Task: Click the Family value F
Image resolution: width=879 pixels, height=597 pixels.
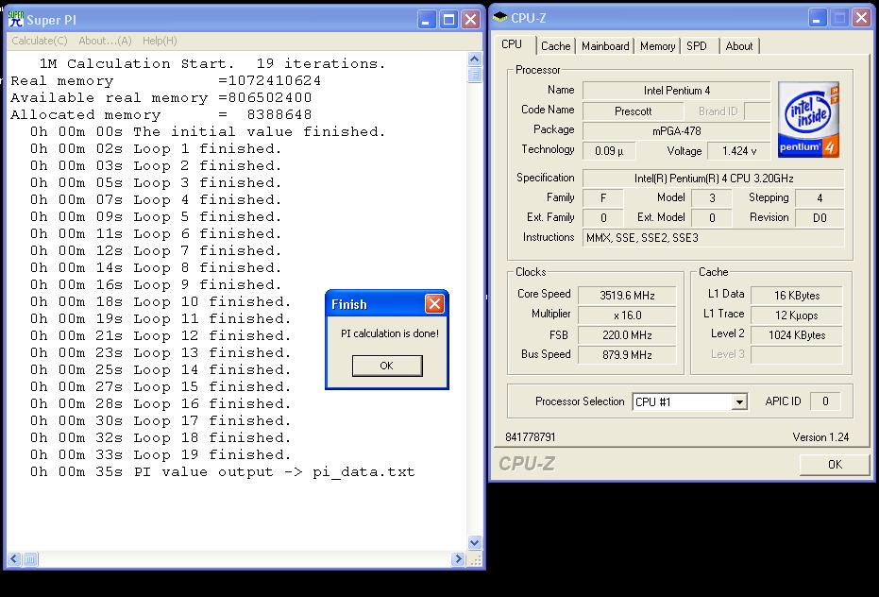Action: [x=603, y=198]
